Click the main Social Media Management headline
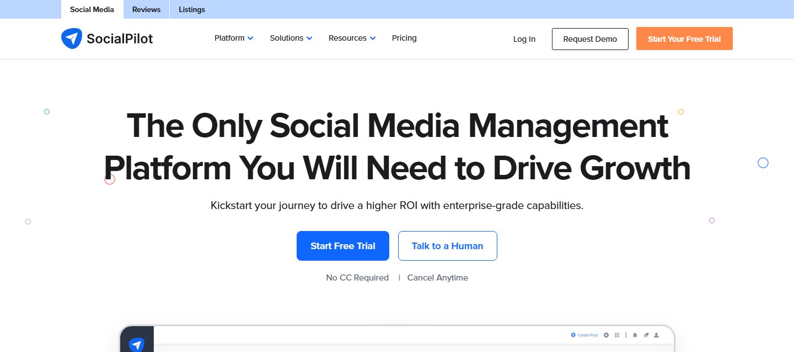Viewport: 794px width, 352px height. coord(397,147)
